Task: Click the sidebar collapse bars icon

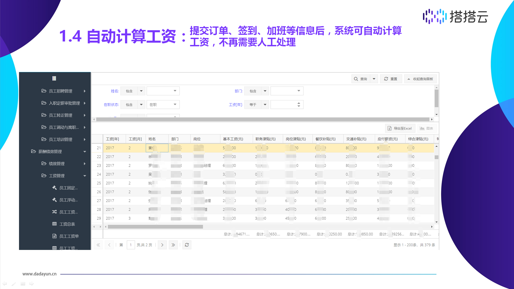Action: click(54, 78)
